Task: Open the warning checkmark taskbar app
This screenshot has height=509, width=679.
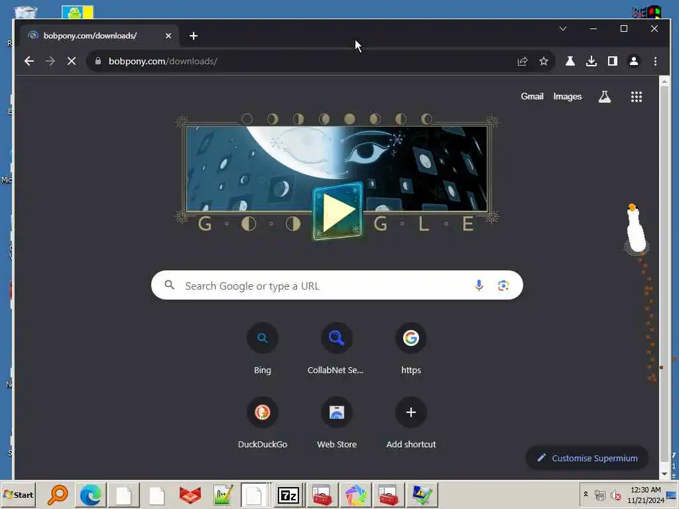Action: click(422, 494)
